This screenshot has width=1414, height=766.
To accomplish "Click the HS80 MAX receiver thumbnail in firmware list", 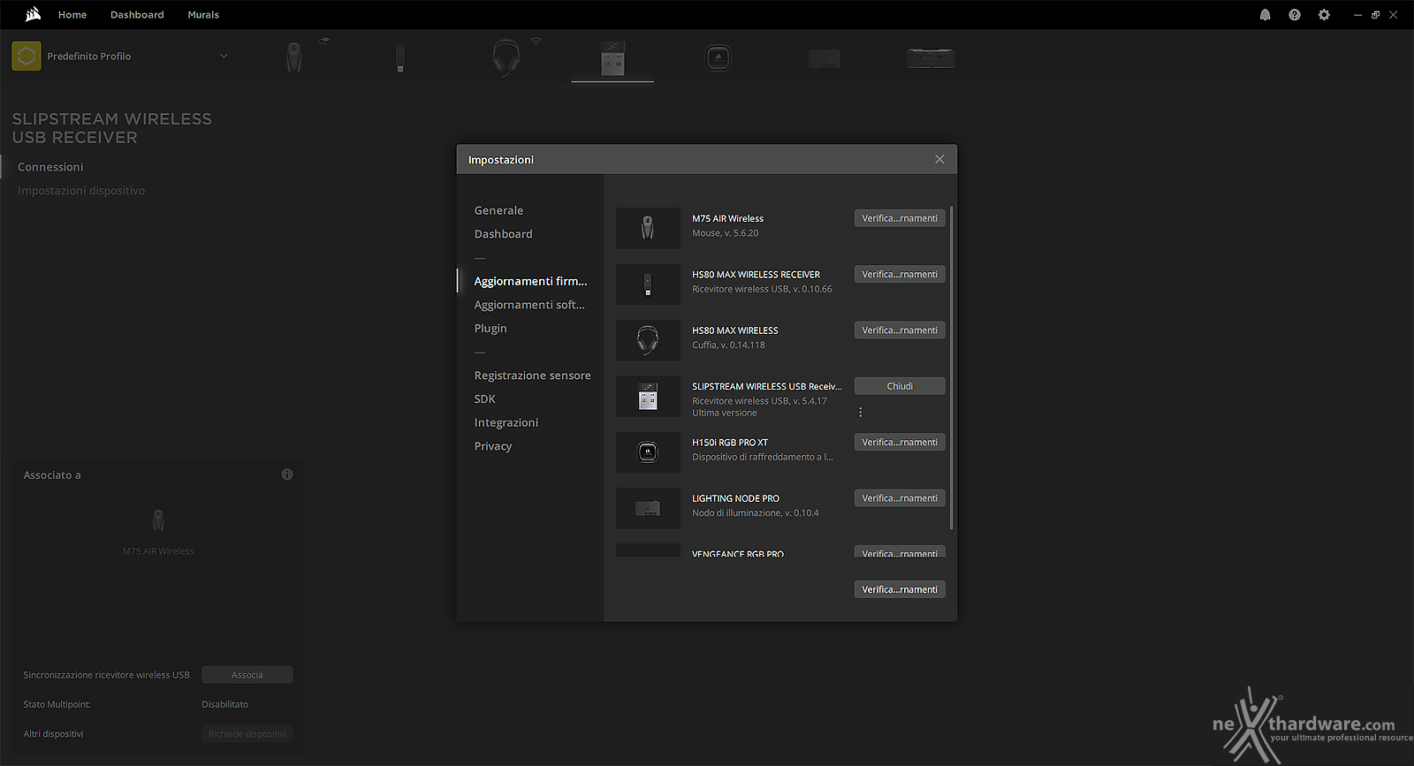I will [648, 284].
